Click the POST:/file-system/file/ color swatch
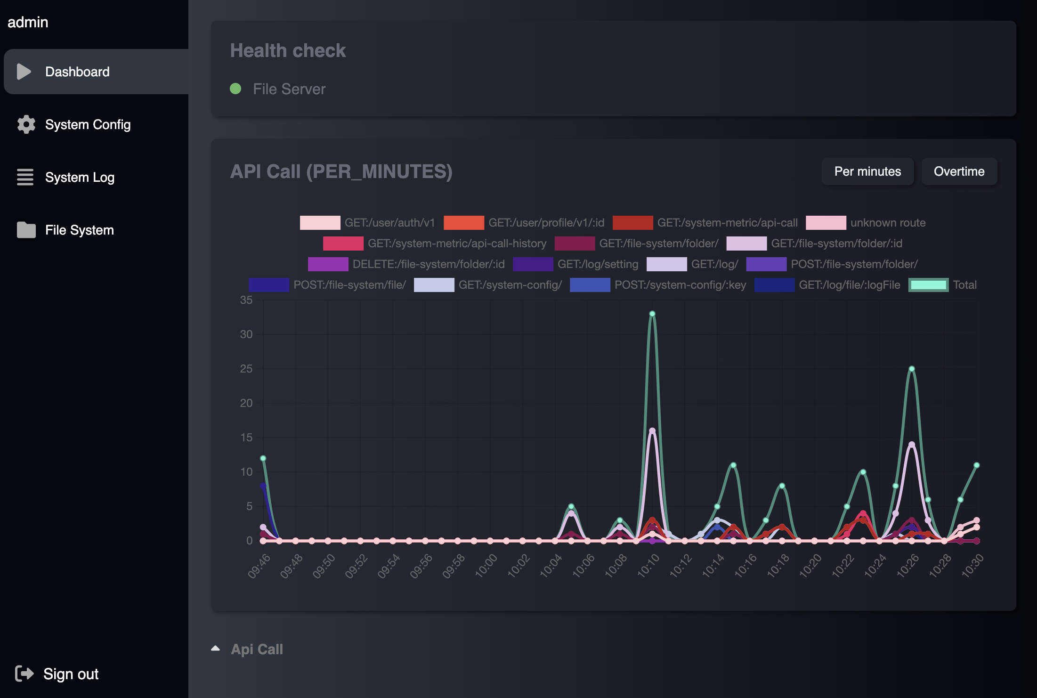The height and width of the screenshot is (698, 1037). [x=268, y=285]
